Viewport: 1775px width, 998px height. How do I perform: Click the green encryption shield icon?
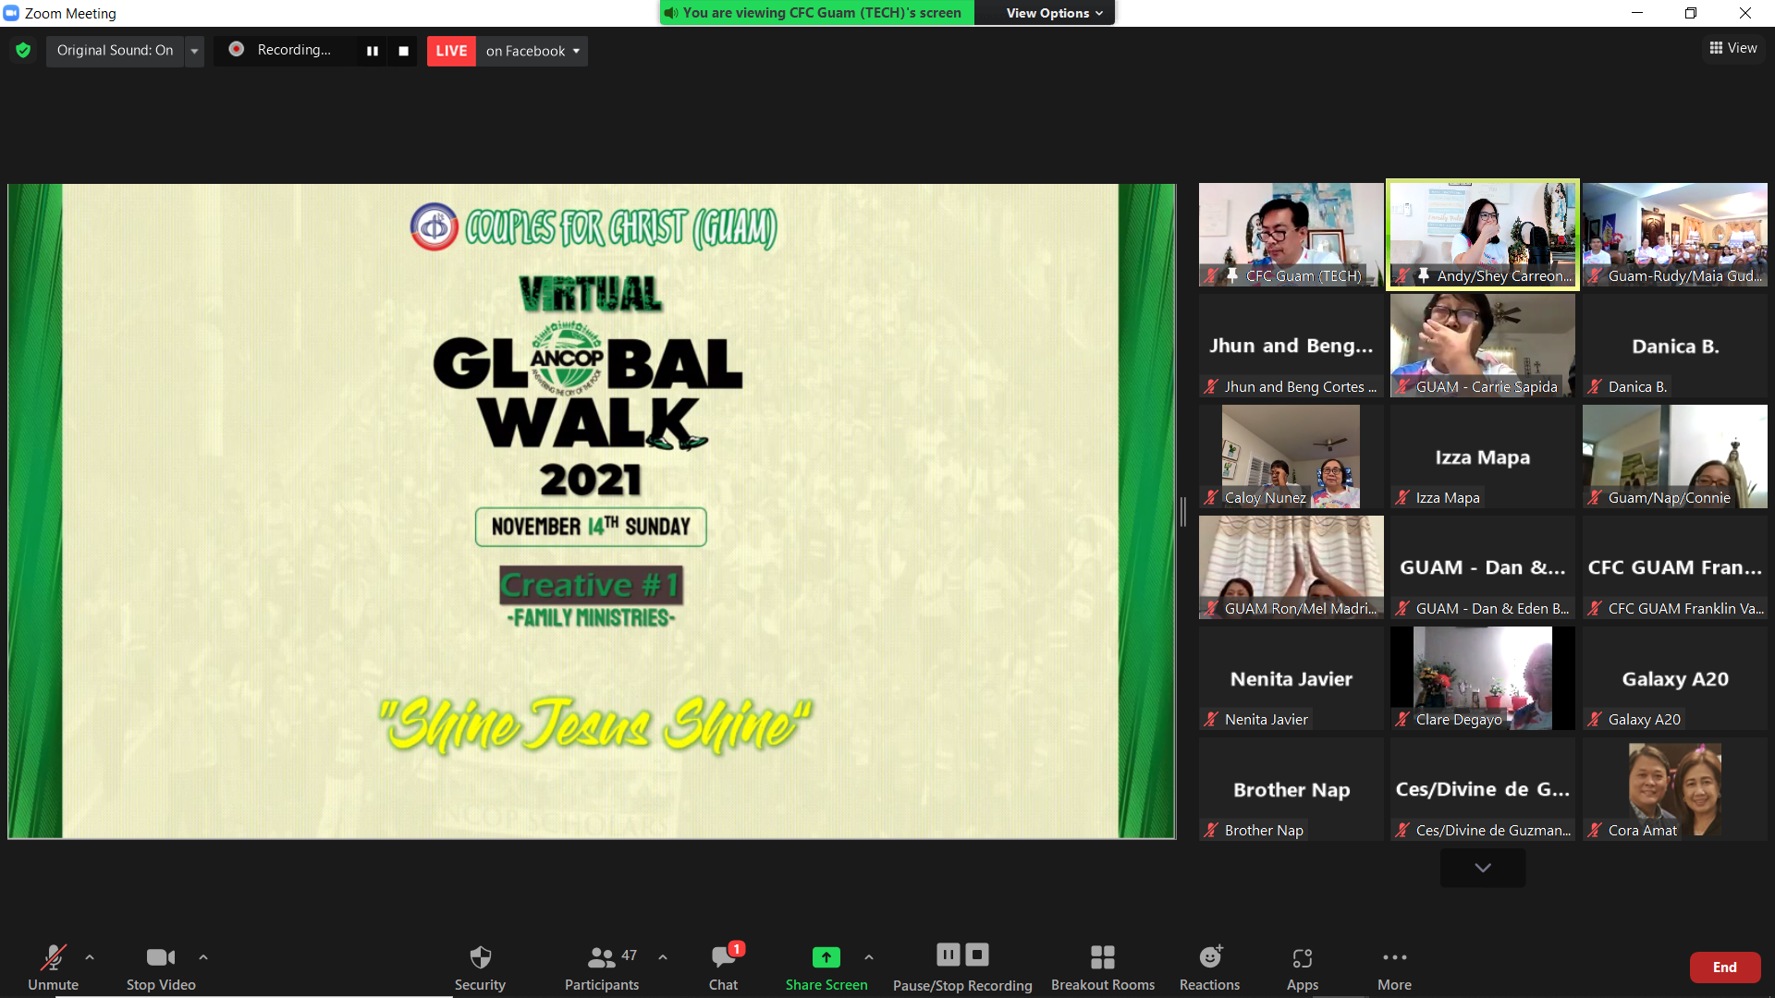point(23,50)
